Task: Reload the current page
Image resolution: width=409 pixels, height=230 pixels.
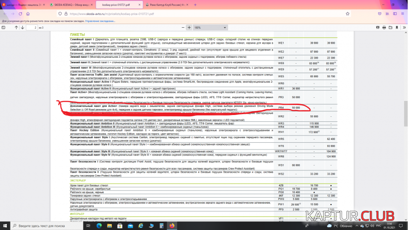Action: (x=21, y=14)
